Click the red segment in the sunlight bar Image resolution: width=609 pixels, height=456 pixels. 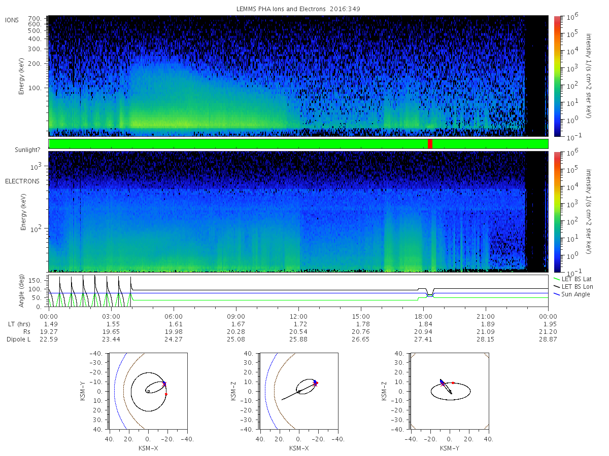[x=430, y=144]
